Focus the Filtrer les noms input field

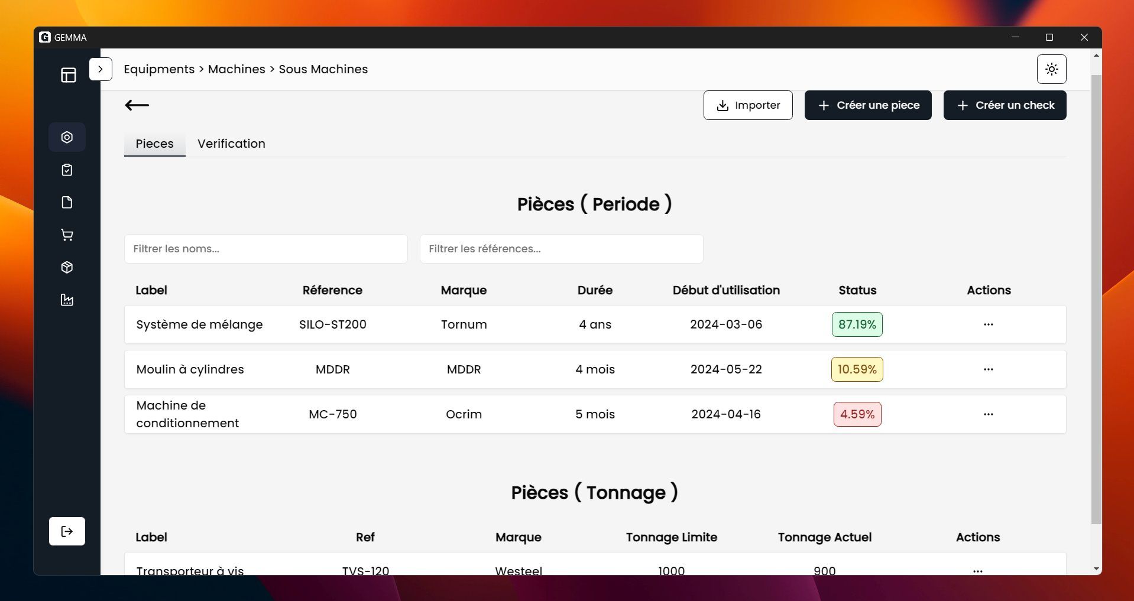pyautogui.click(x=265, y=249)
